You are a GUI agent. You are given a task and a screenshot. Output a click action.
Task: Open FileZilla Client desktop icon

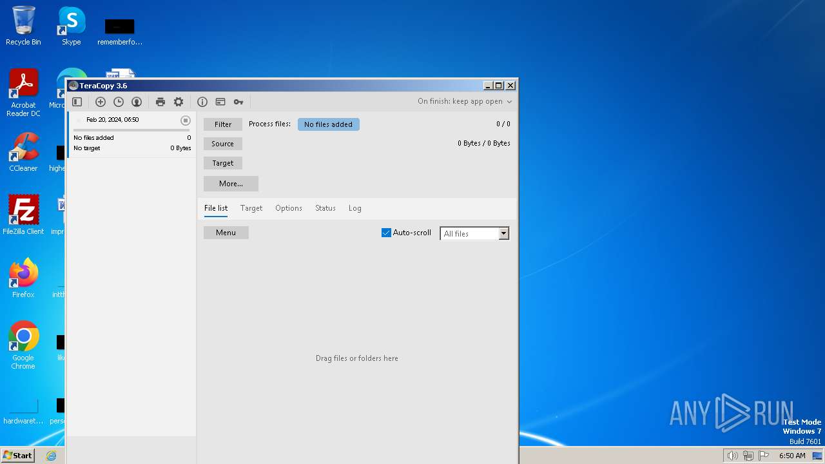[x=23, y=215]
